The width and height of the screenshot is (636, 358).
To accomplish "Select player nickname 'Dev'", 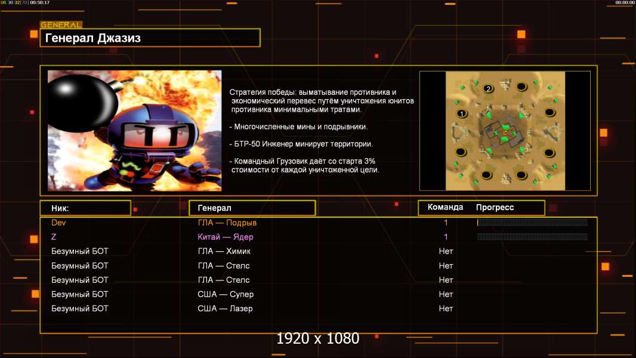I will tap(58, 223).
